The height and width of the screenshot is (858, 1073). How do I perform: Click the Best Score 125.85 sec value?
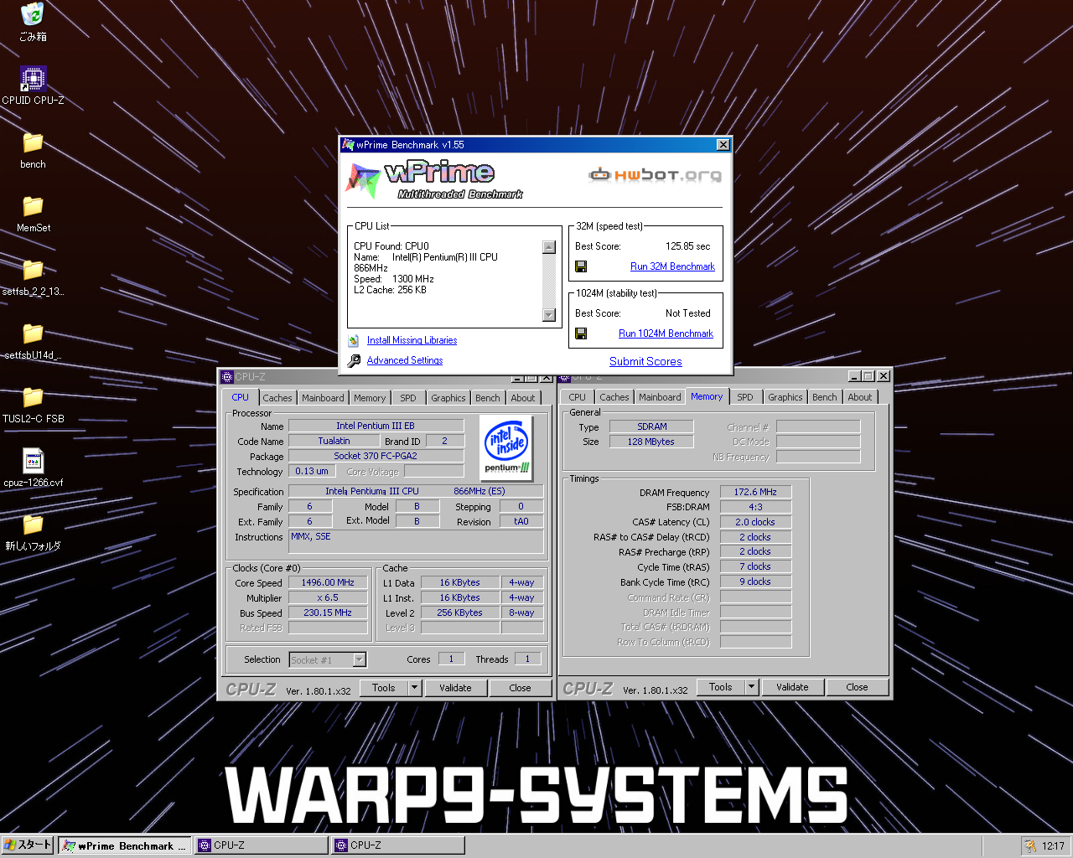(687, 246)
